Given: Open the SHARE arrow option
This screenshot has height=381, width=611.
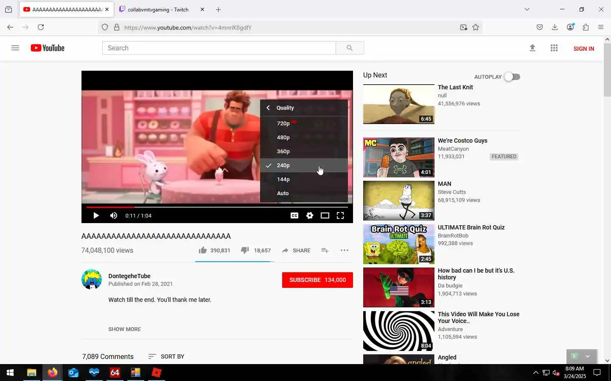Looking at the screenshot, I should tap(296, 250).
